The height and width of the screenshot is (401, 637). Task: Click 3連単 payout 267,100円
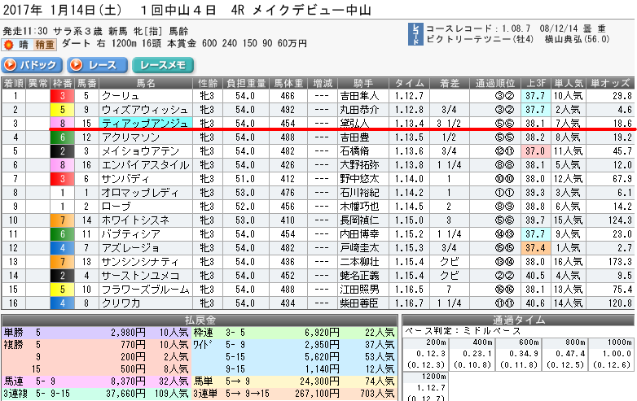[x=317, y=394]
